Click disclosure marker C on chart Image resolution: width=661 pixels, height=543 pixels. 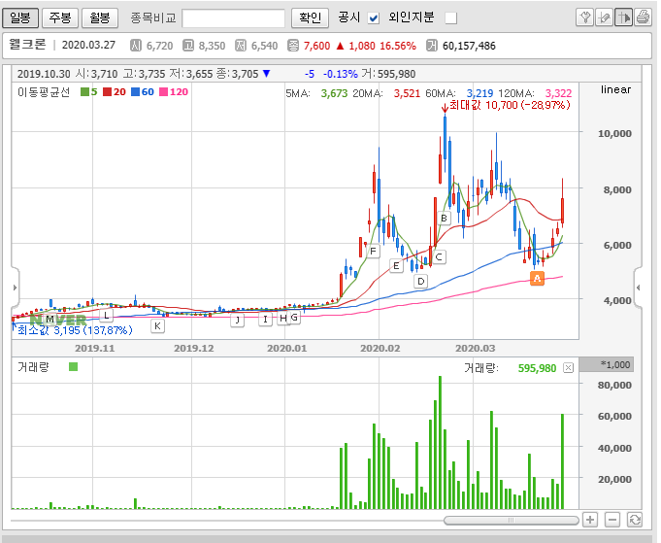coord(439,257)
